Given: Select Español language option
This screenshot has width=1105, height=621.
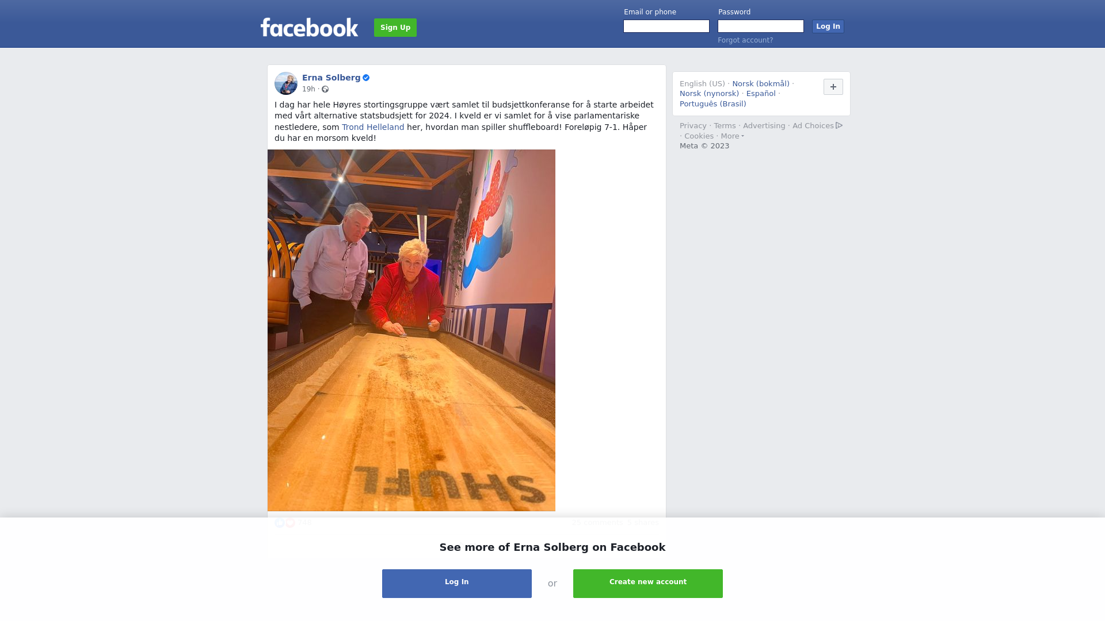Looking at the screenshot, I should click(x=761, y=94).
